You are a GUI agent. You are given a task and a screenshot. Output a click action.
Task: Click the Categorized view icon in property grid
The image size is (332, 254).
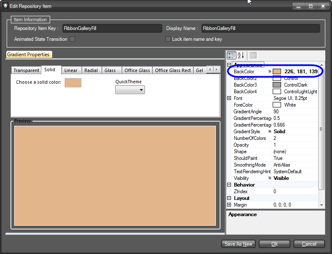tap(231, 55)
